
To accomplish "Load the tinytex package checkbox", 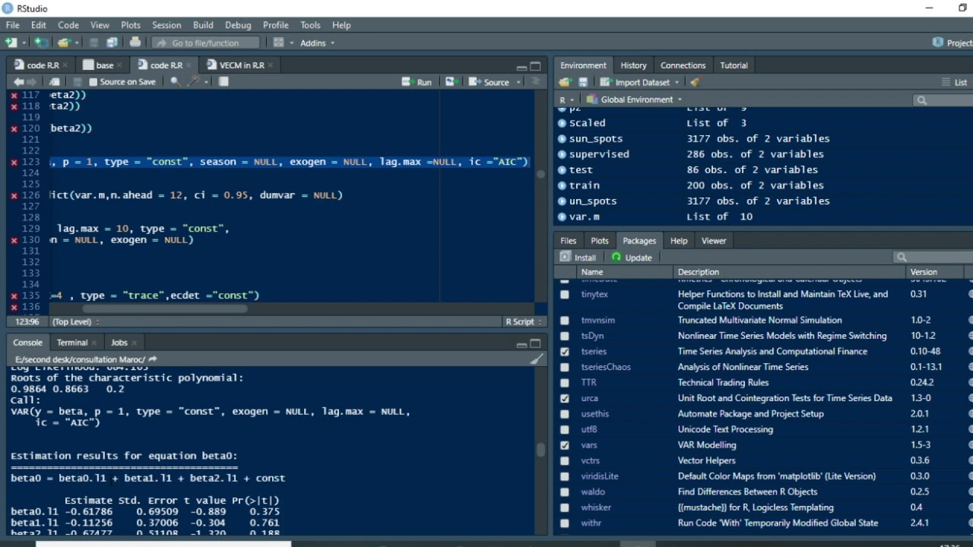I will point(565,294).
